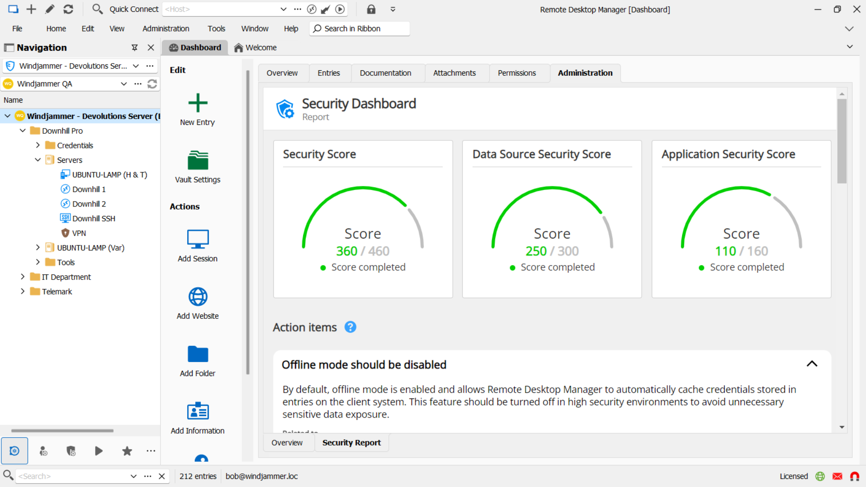Click the Add Session monitor icon
Screen dimensions: 866x487
[198, 239]
